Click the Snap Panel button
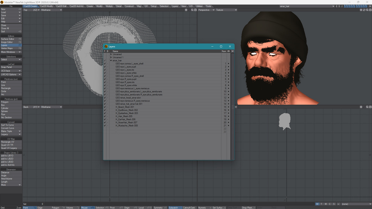This screenshot has width=372, height=209. tap(11, 67)
